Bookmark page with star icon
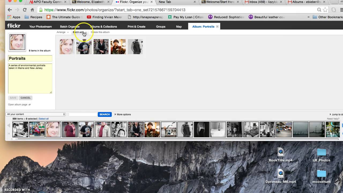343x193 pixels. coord(325,10)
